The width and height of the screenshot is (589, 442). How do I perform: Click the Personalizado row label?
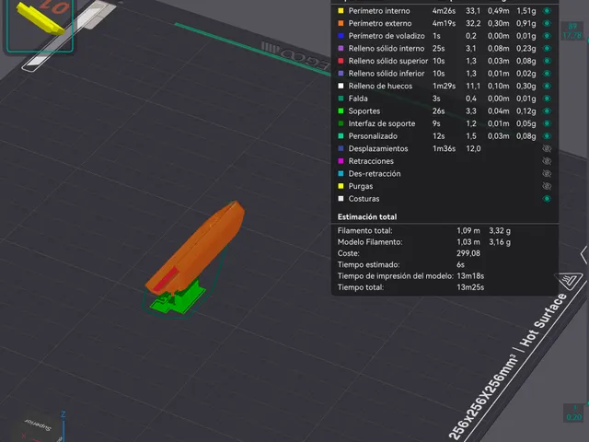pos(373,136)
